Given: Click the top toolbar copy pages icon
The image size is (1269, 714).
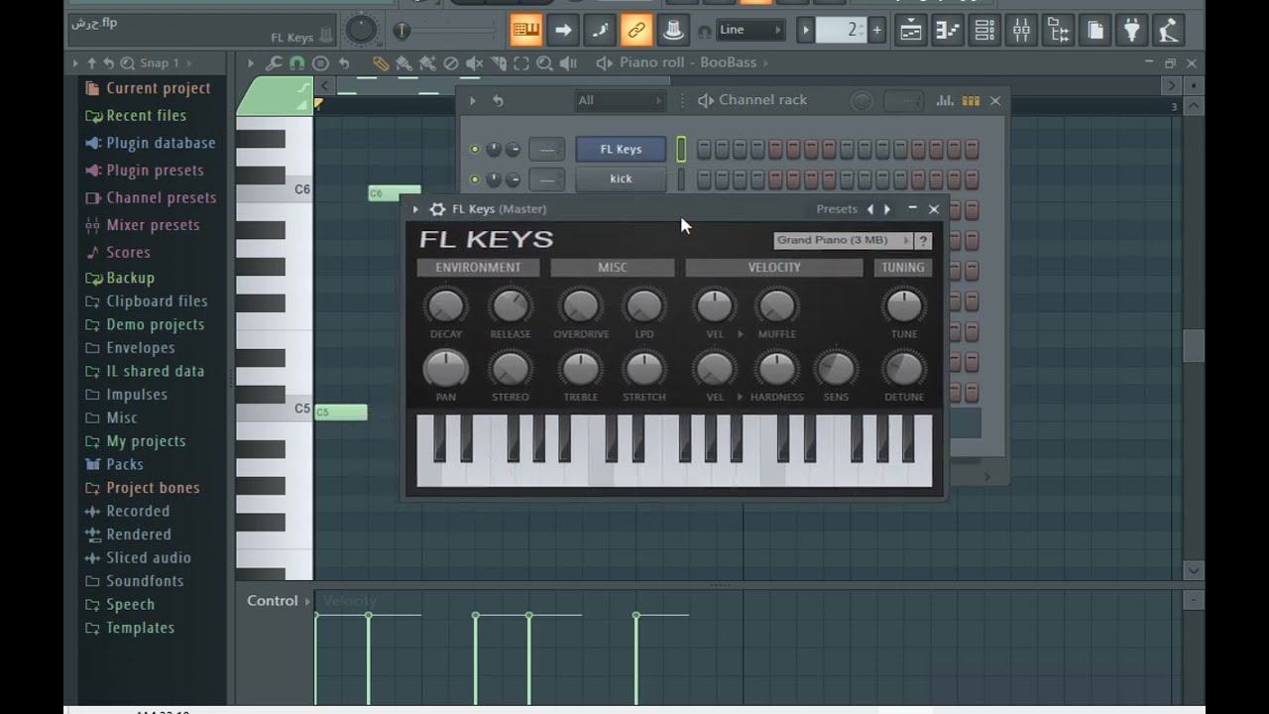Looking at the screenshot, I should (1095, 30).
